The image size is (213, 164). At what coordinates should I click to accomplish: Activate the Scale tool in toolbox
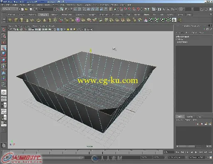coord(4,60)
